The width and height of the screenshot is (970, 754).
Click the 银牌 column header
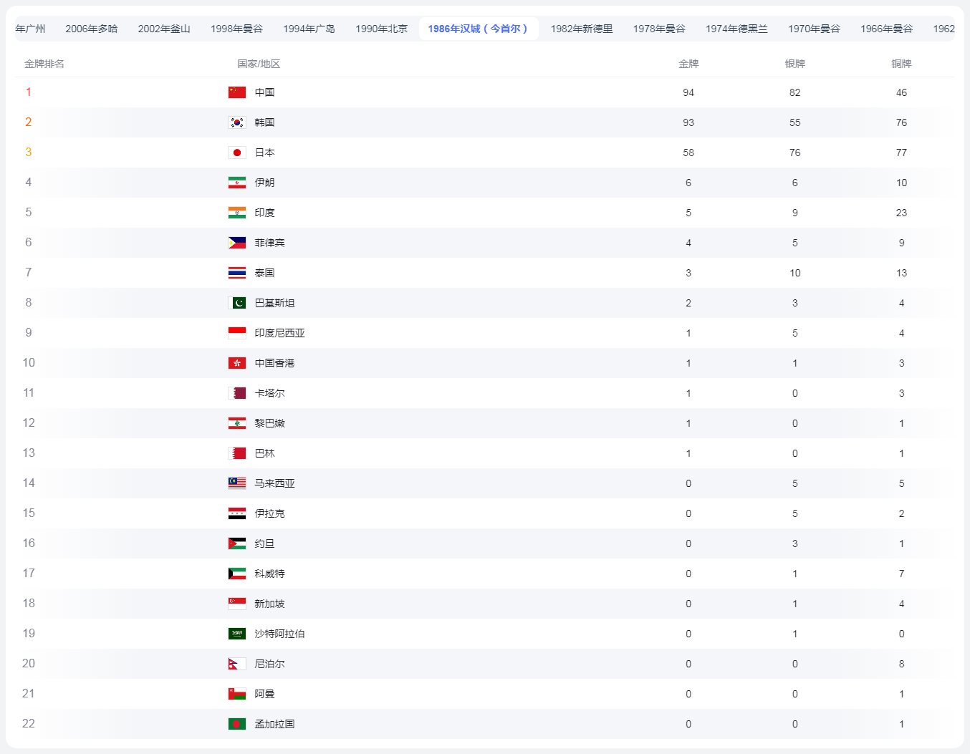(x=795, y=64)
